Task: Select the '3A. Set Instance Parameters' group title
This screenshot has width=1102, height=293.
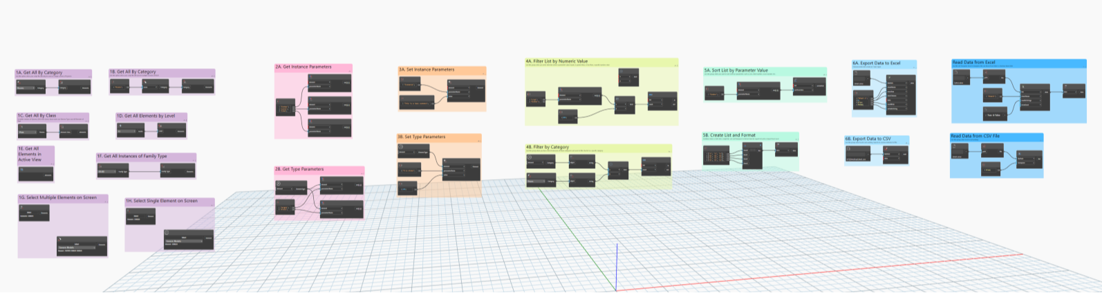Action: (427, 70)
